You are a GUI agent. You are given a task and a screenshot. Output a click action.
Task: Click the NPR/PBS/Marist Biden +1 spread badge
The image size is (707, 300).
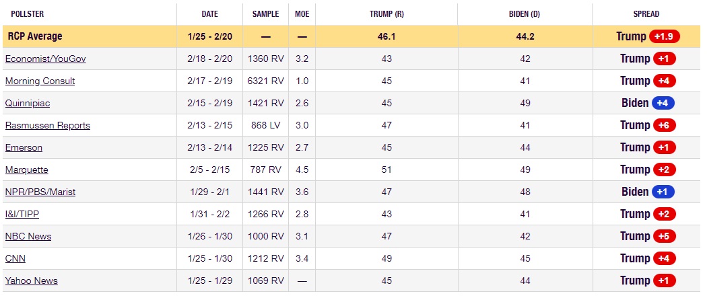[x=663, y=192]
